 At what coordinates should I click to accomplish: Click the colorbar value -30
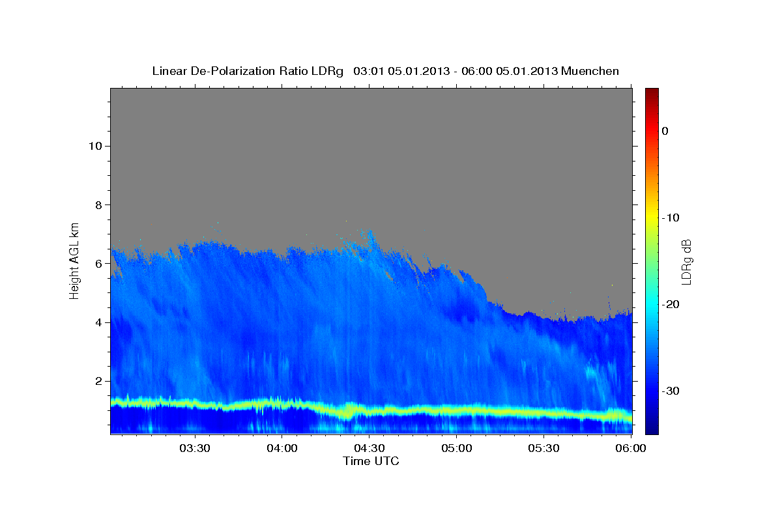671,391
